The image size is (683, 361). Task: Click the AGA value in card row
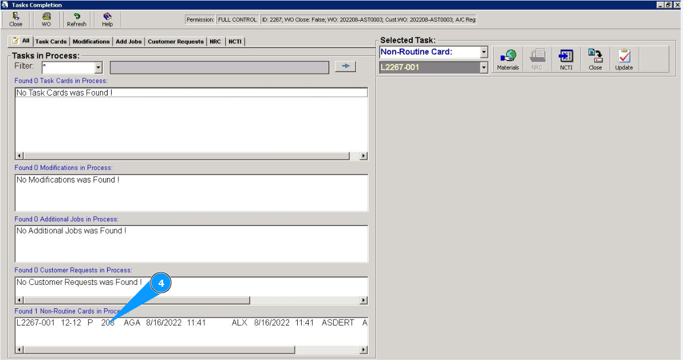(132, 323)
